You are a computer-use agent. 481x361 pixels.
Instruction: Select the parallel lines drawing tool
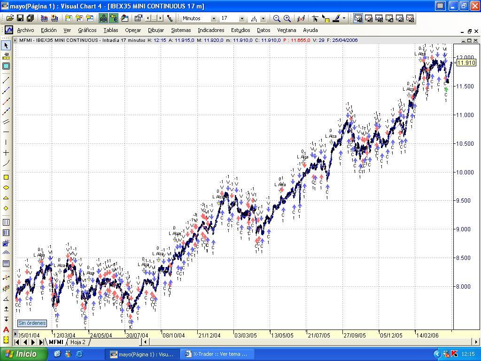(6, 122)
